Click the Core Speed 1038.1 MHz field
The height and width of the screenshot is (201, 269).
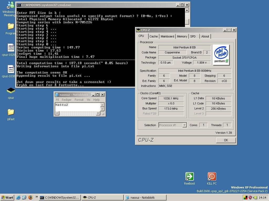tap(171, 98)
